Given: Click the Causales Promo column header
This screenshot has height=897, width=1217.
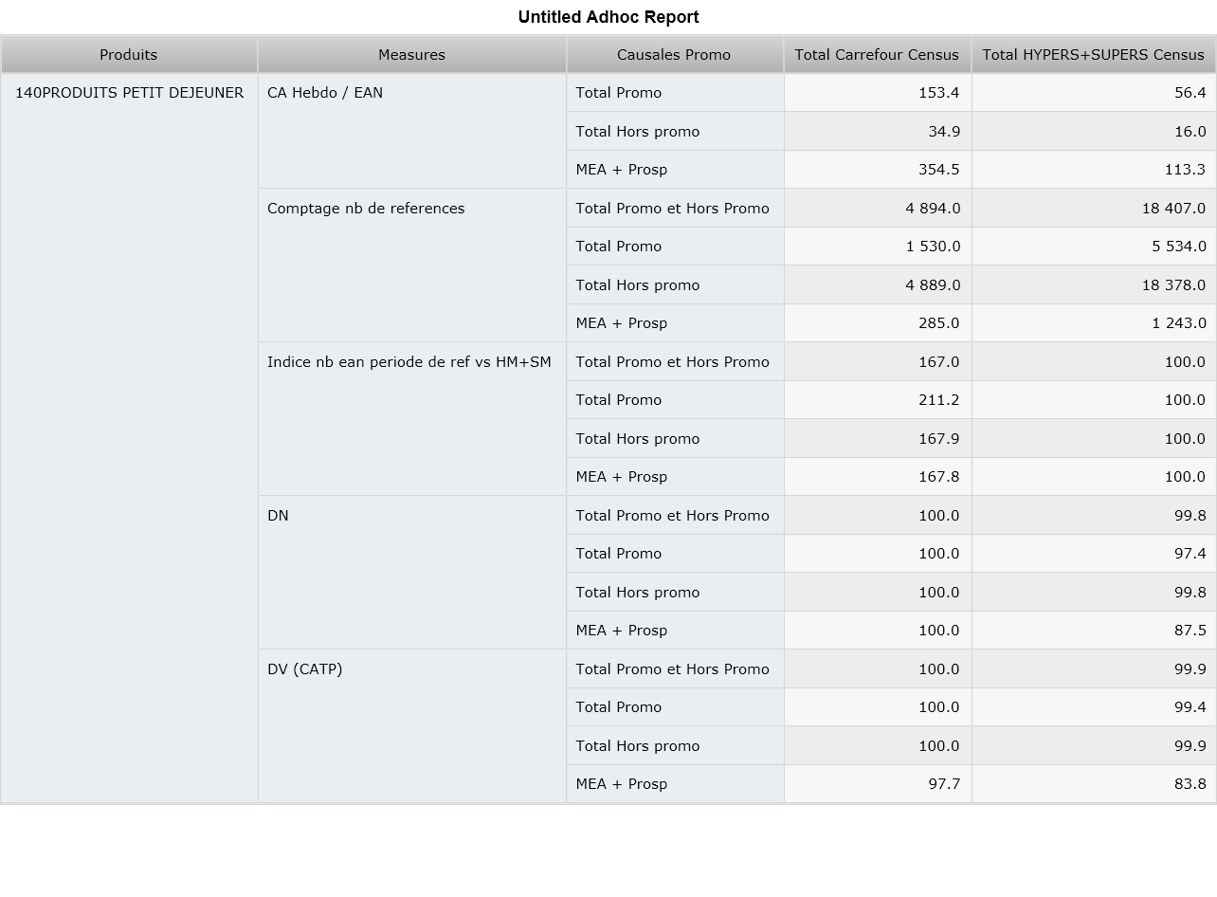Looking at the screenshot, I should [x=674, y=55].
